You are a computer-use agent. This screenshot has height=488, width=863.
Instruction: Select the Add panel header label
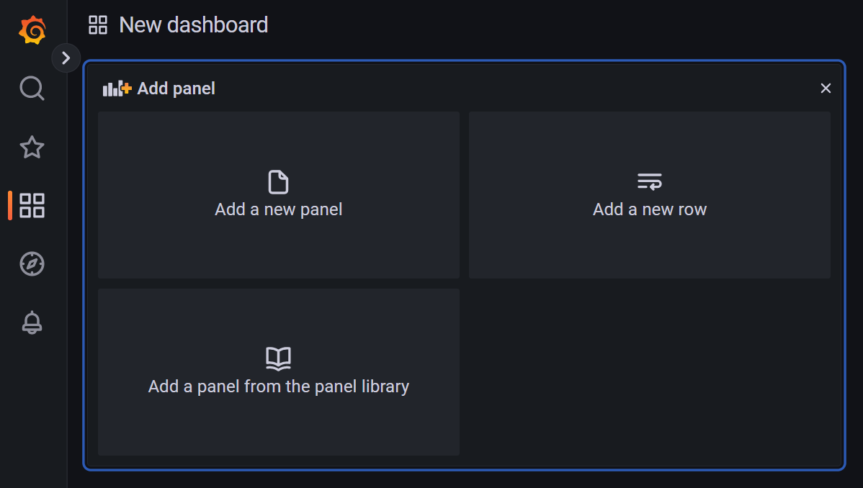pyautogui.click(x=176, y=88)
